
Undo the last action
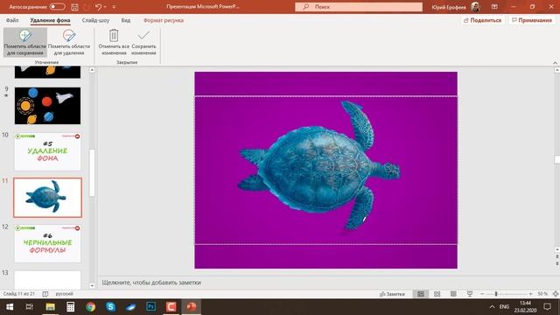[98, 7]
